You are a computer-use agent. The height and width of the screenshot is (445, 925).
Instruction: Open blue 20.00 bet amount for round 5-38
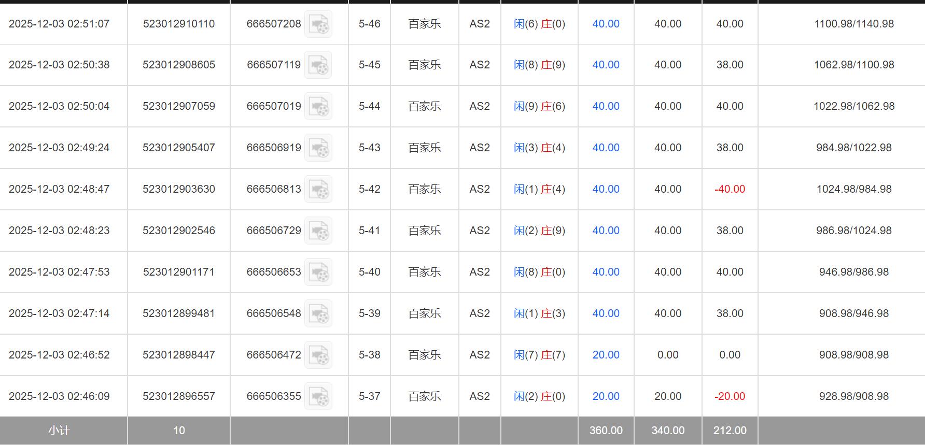click(x=606, y=355)
